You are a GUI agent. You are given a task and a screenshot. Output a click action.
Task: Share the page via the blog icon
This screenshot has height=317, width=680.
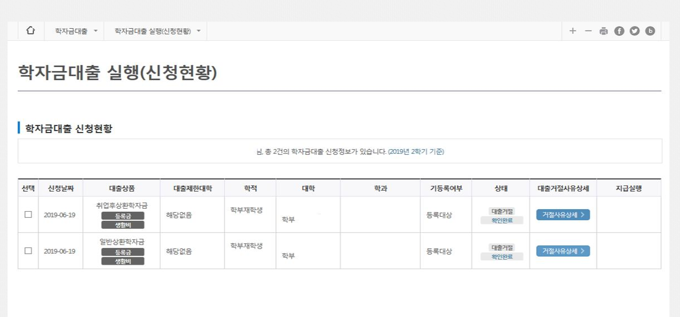(650, 31)
